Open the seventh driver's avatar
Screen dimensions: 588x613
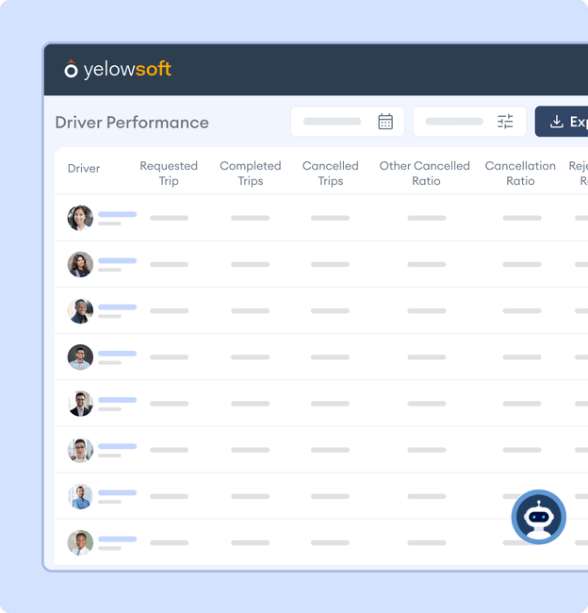[80, 496]
